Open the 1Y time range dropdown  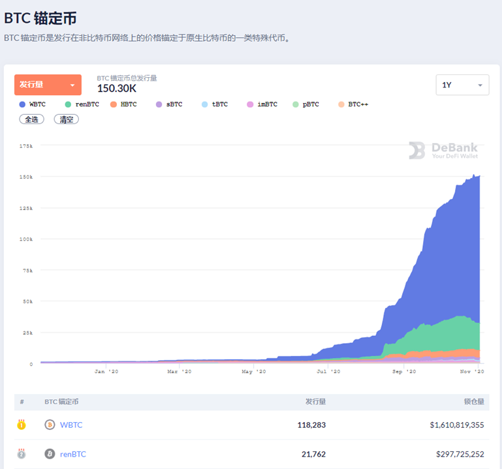(x=462, y=85)
